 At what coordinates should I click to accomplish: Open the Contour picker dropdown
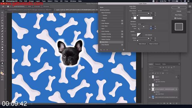142,35
